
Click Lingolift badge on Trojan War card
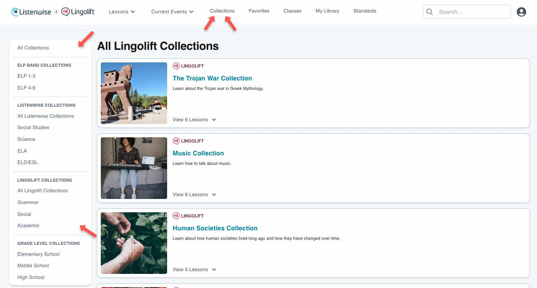click(188, 66)
